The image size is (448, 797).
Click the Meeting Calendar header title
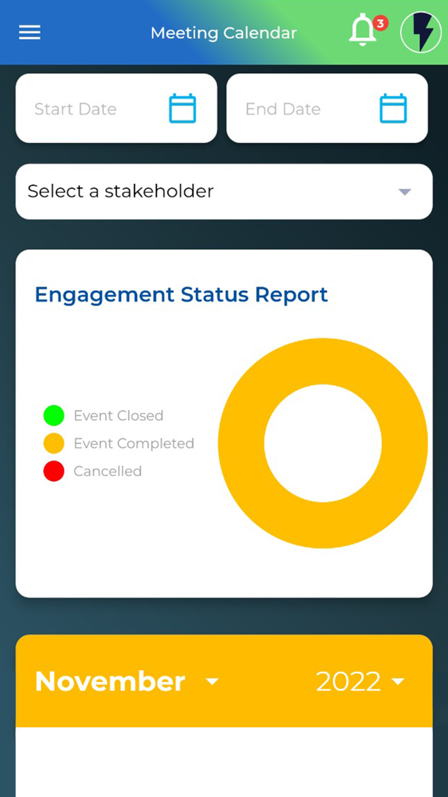tap(223, 33)
